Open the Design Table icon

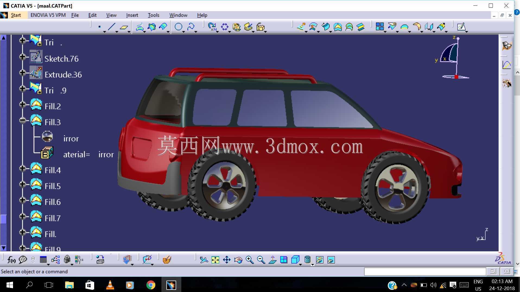[x=43, y=260]
